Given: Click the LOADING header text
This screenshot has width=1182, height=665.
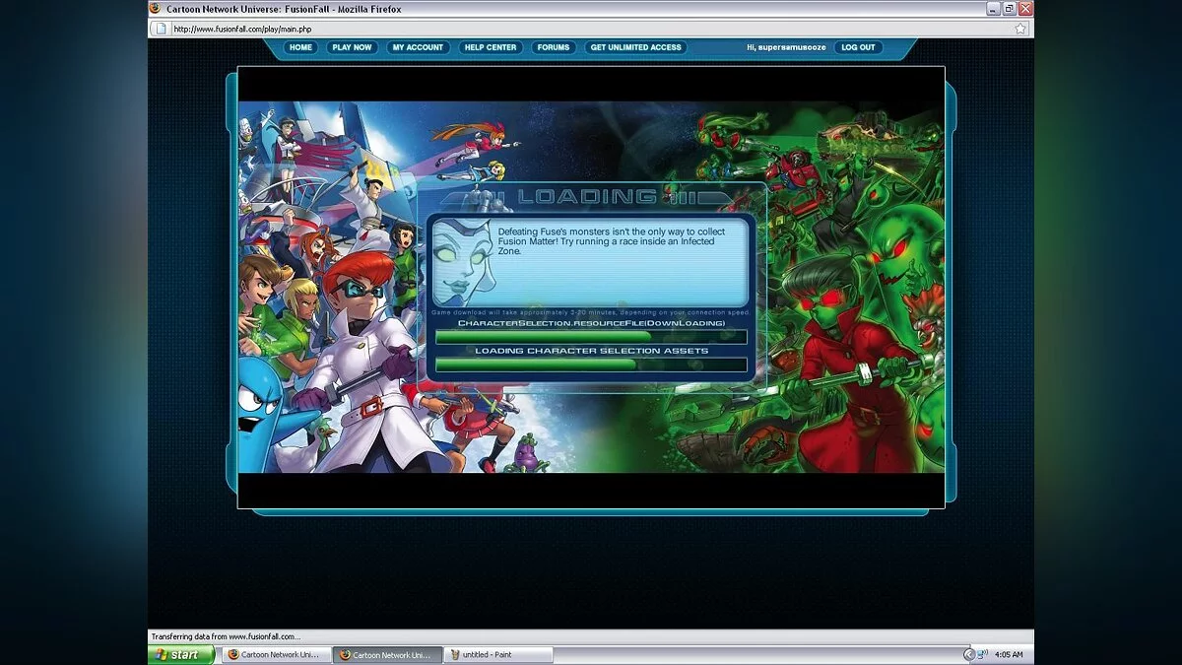Looking at the screenshot, I should (586, 196).
